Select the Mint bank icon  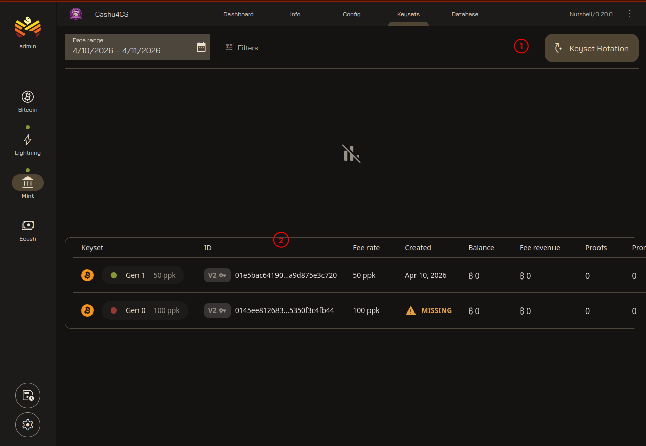coord(28,183)
